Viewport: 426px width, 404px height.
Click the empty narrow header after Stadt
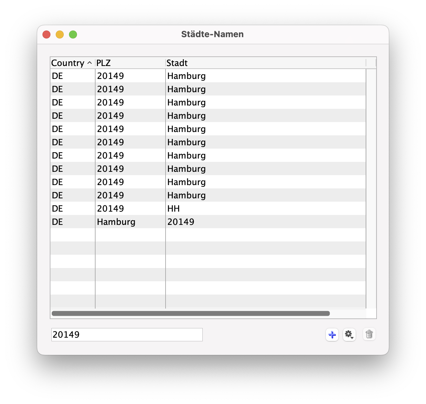click(x=371, y=63)
